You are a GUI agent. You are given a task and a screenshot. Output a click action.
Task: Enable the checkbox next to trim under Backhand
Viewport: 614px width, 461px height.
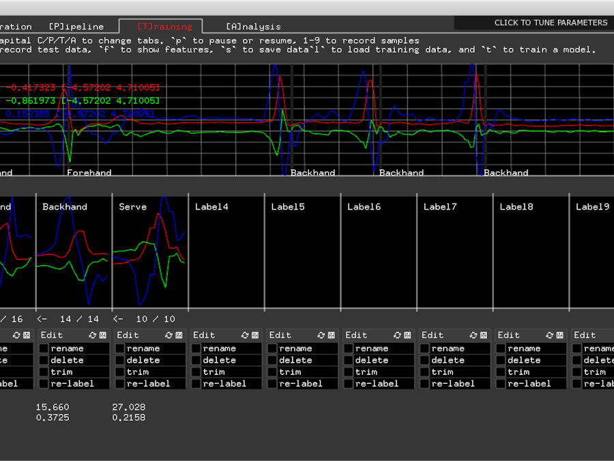pyautogui.click(x=44, y=372)
